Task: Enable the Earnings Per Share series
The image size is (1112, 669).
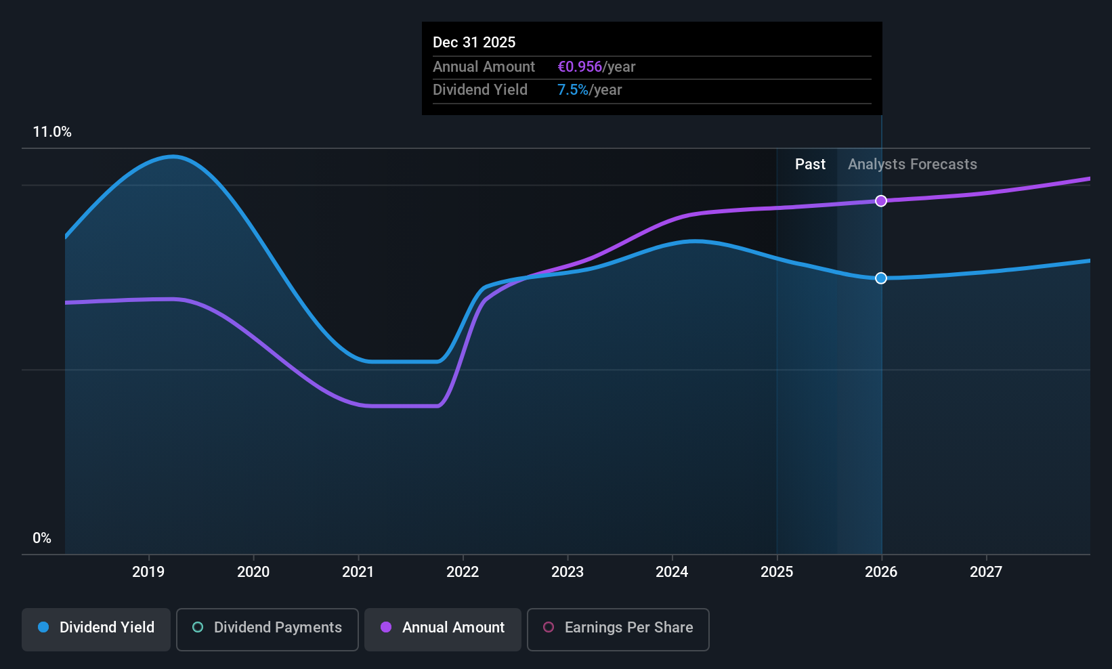Action: click(618, 630)
